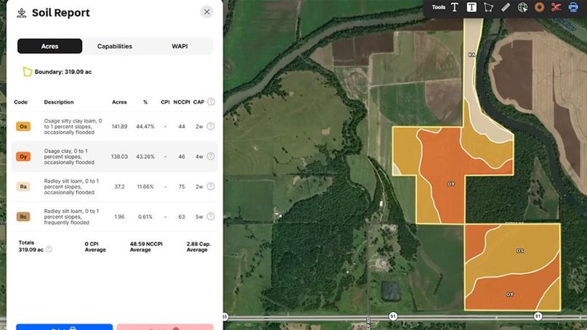Switch to the Acres tab
Screen dimensions: 587x330
pyautogui.click(x=49, y=46)
